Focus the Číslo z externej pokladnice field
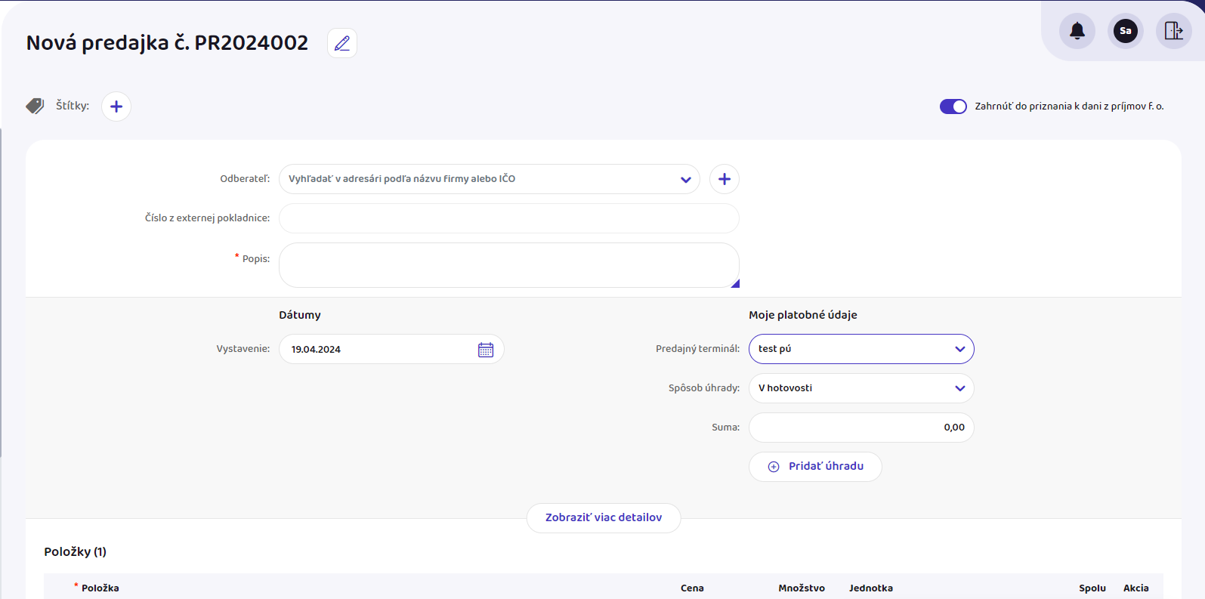Image resolution: width=1205 pixels, height=599 pixels. (x=508, y=218)
